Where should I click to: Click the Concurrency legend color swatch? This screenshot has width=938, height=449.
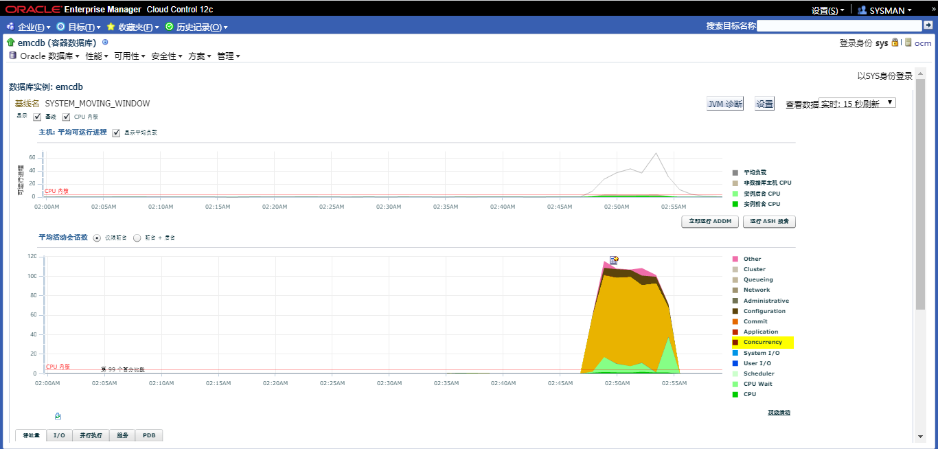click(735, 342)
